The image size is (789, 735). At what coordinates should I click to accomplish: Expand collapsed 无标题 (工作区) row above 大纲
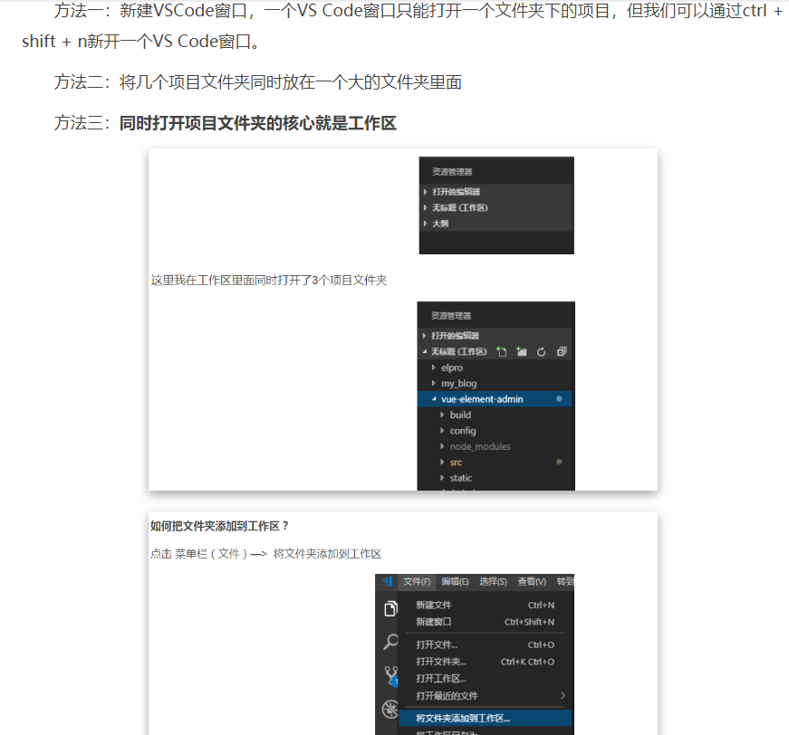click(496, 207)
